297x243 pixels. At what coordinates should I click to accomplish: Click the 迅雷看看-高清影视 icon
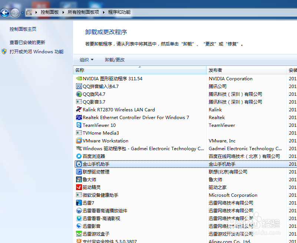tap(79, 218)
